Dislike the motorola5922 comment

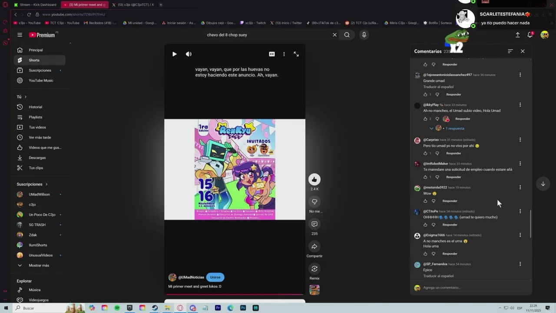[433, 201]
